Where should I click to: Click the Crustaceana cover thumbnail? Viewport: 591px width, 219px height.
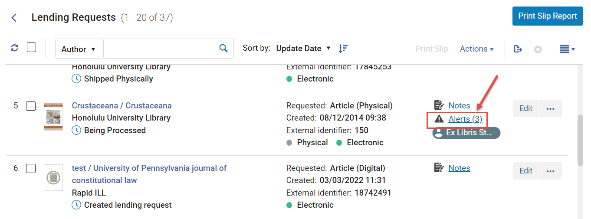(x=53, y=116)
